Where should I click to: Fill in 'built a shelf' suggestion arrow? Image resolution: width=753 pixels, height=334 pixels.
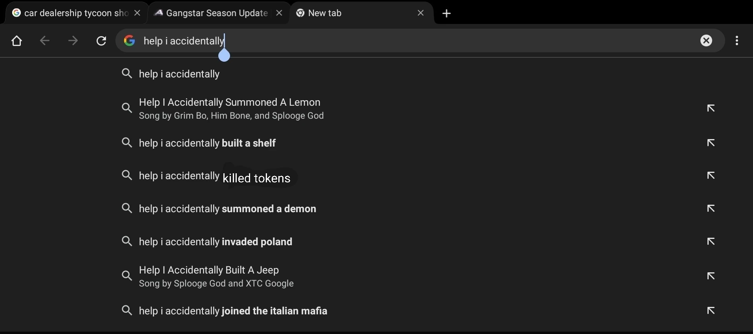711,143
